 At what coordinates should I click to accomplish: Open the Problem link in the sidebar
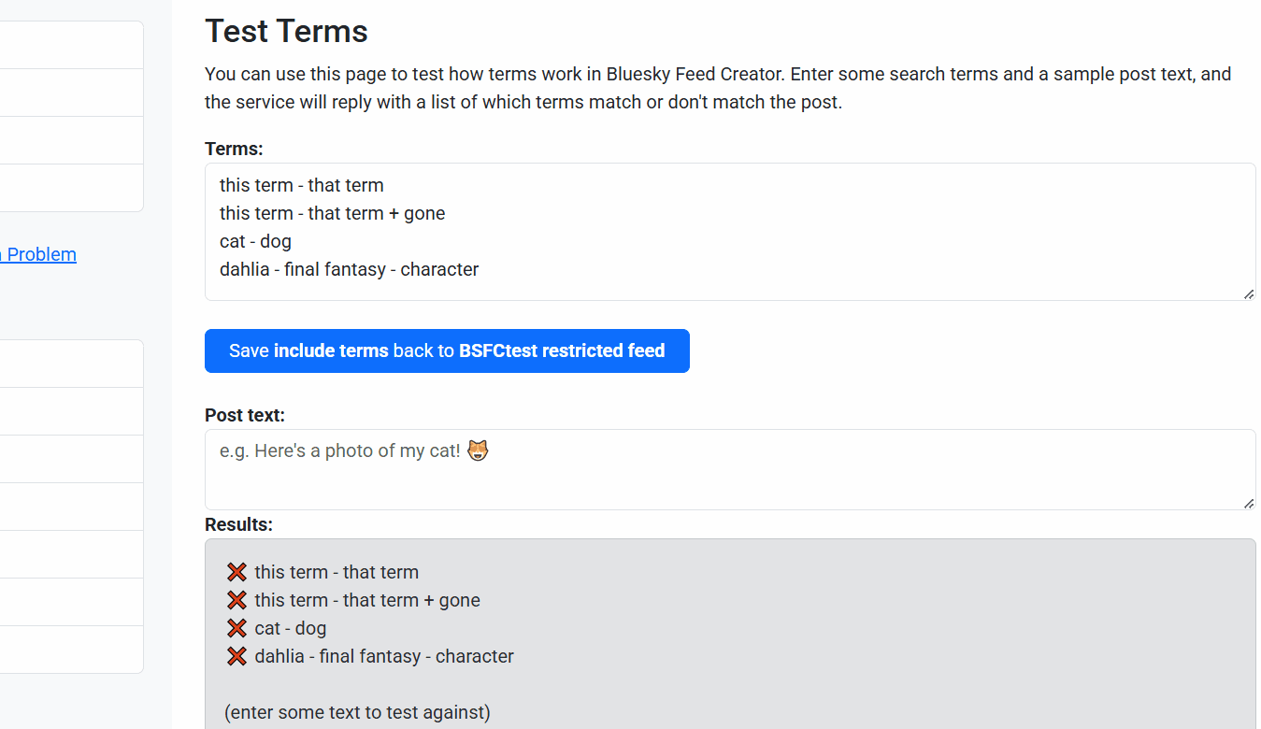pyautogui.click(x=39, y=254)
